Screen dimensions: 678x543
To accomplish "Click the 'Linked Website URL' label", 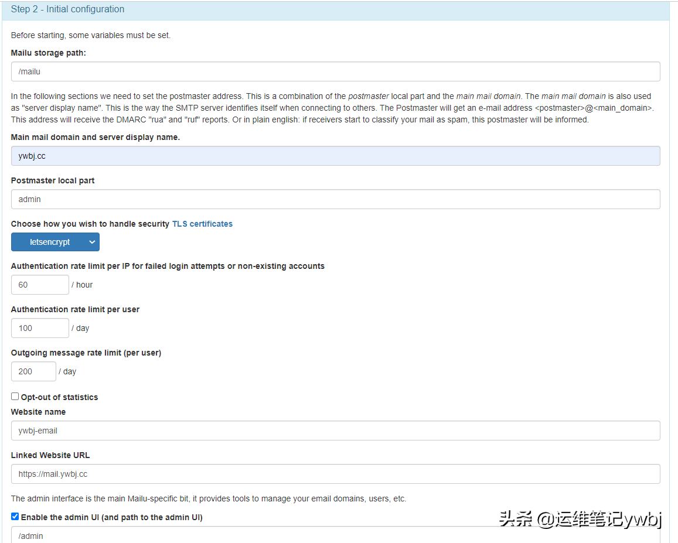I will click(50, 455).
